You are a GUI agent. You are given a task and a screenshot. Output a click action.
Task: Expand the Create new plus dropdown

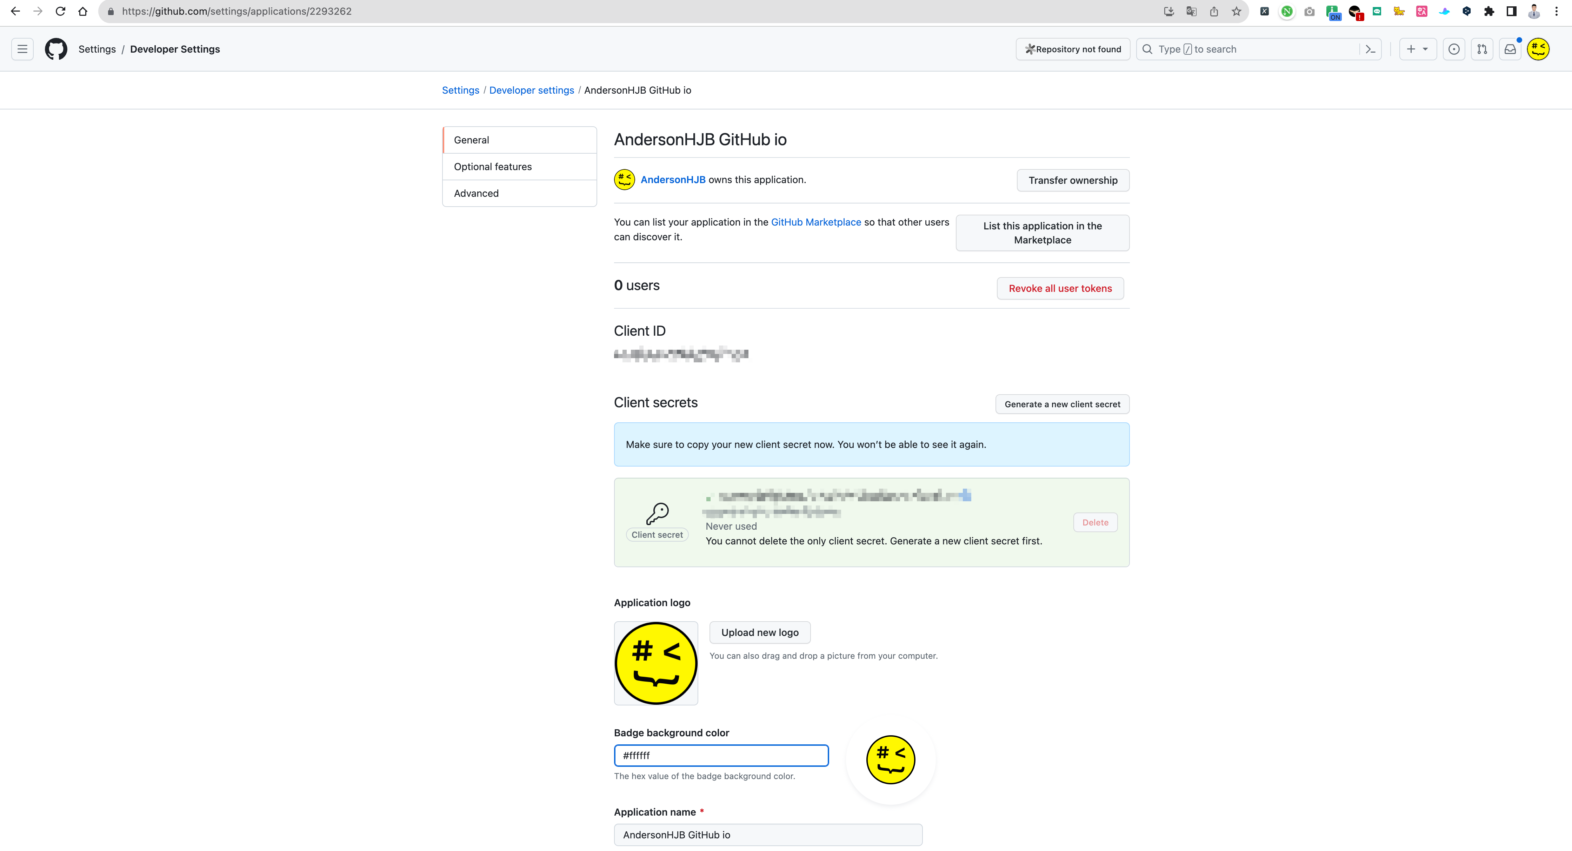click(x=1418, y=49)
